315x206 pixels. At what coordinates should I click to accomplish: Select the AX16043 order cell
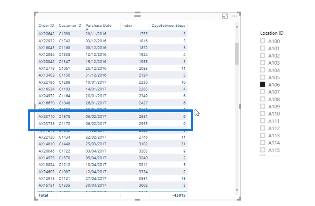47,48
